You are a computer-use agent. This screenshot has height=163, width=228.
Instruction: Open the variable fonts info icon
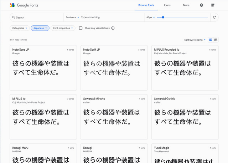pyautogui.click(x=113, y=28)
